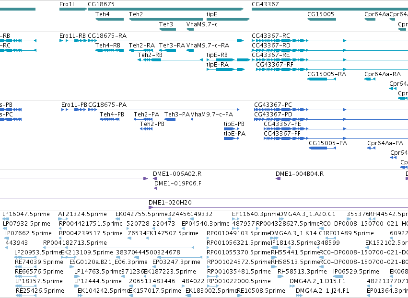The width and height of the screenshot is (408, 298).
Task: Select the CG43367-RD transcript label
Action: pyautogui.click(x=271, y=45)
